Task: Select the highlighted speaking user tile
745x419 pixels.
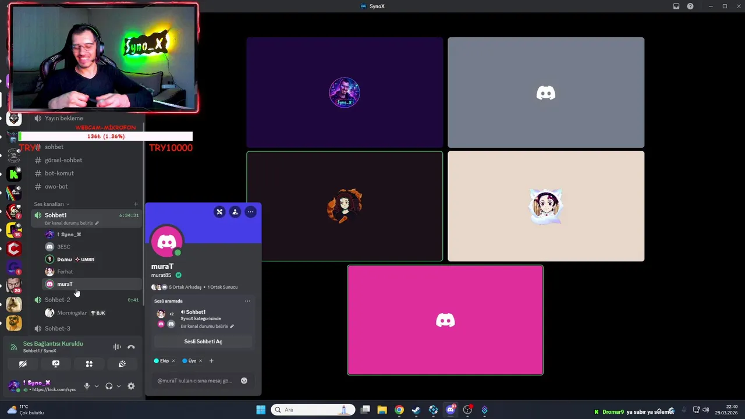Action: (345, 206)
